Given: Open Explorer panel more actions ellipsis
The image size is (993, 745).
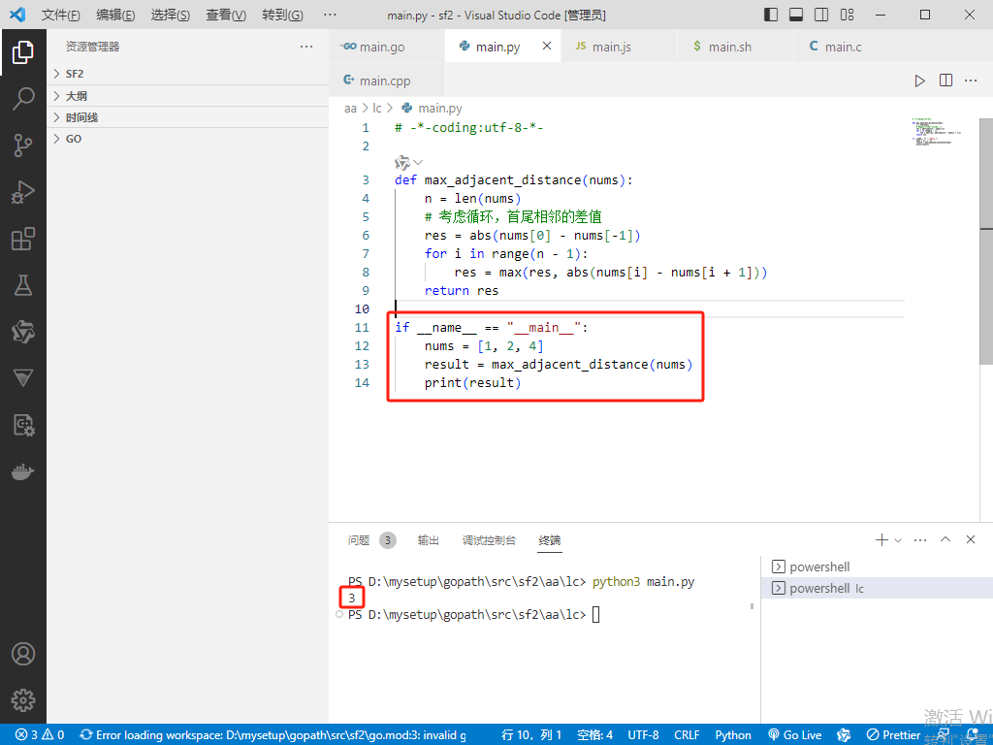Looking at the screenshot, I should pos(306,47).
